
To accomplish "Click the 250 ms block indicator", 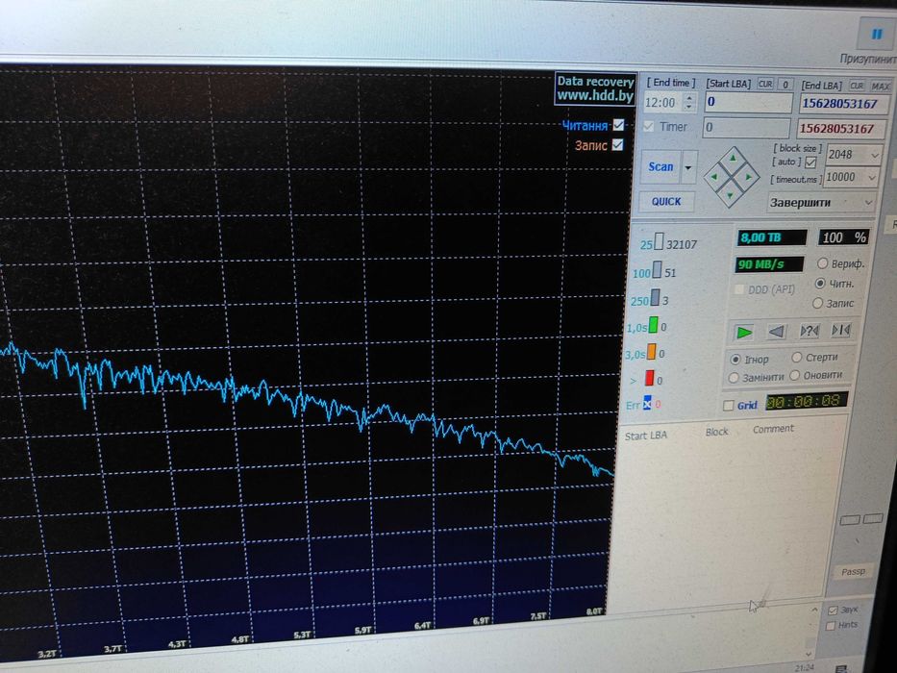I will [x=655, y=298].
